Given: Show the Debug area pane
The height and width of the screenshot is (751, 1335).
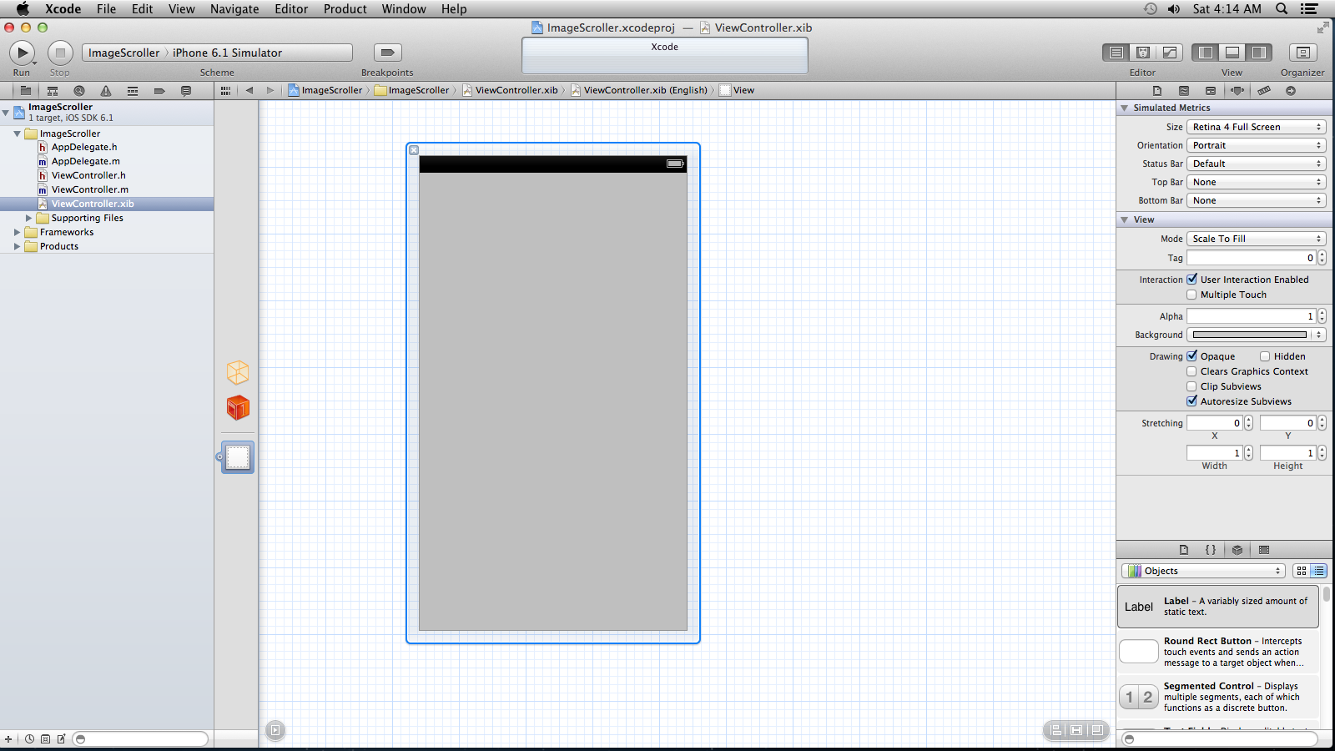Looking at the screenshot, I should tap(1232, 53).
